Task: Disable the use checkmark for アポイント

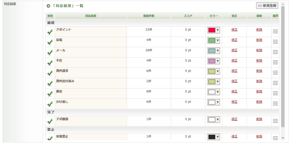Action: point(50,32)
